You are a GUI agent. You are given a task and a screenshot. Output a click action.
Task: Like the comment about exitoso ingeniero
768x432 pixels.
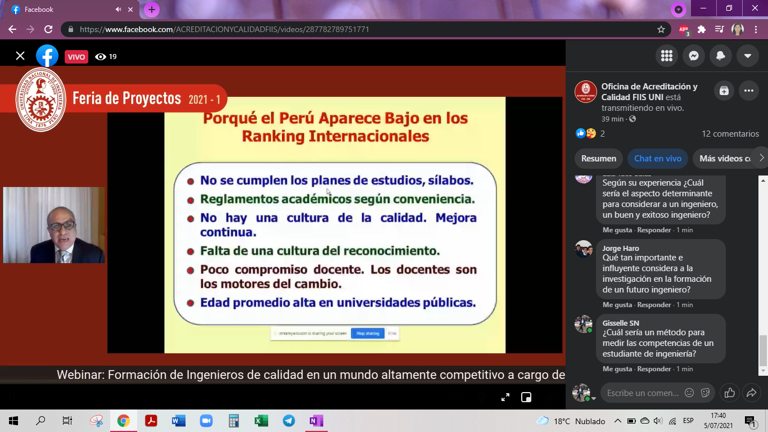tap(617, 230)
